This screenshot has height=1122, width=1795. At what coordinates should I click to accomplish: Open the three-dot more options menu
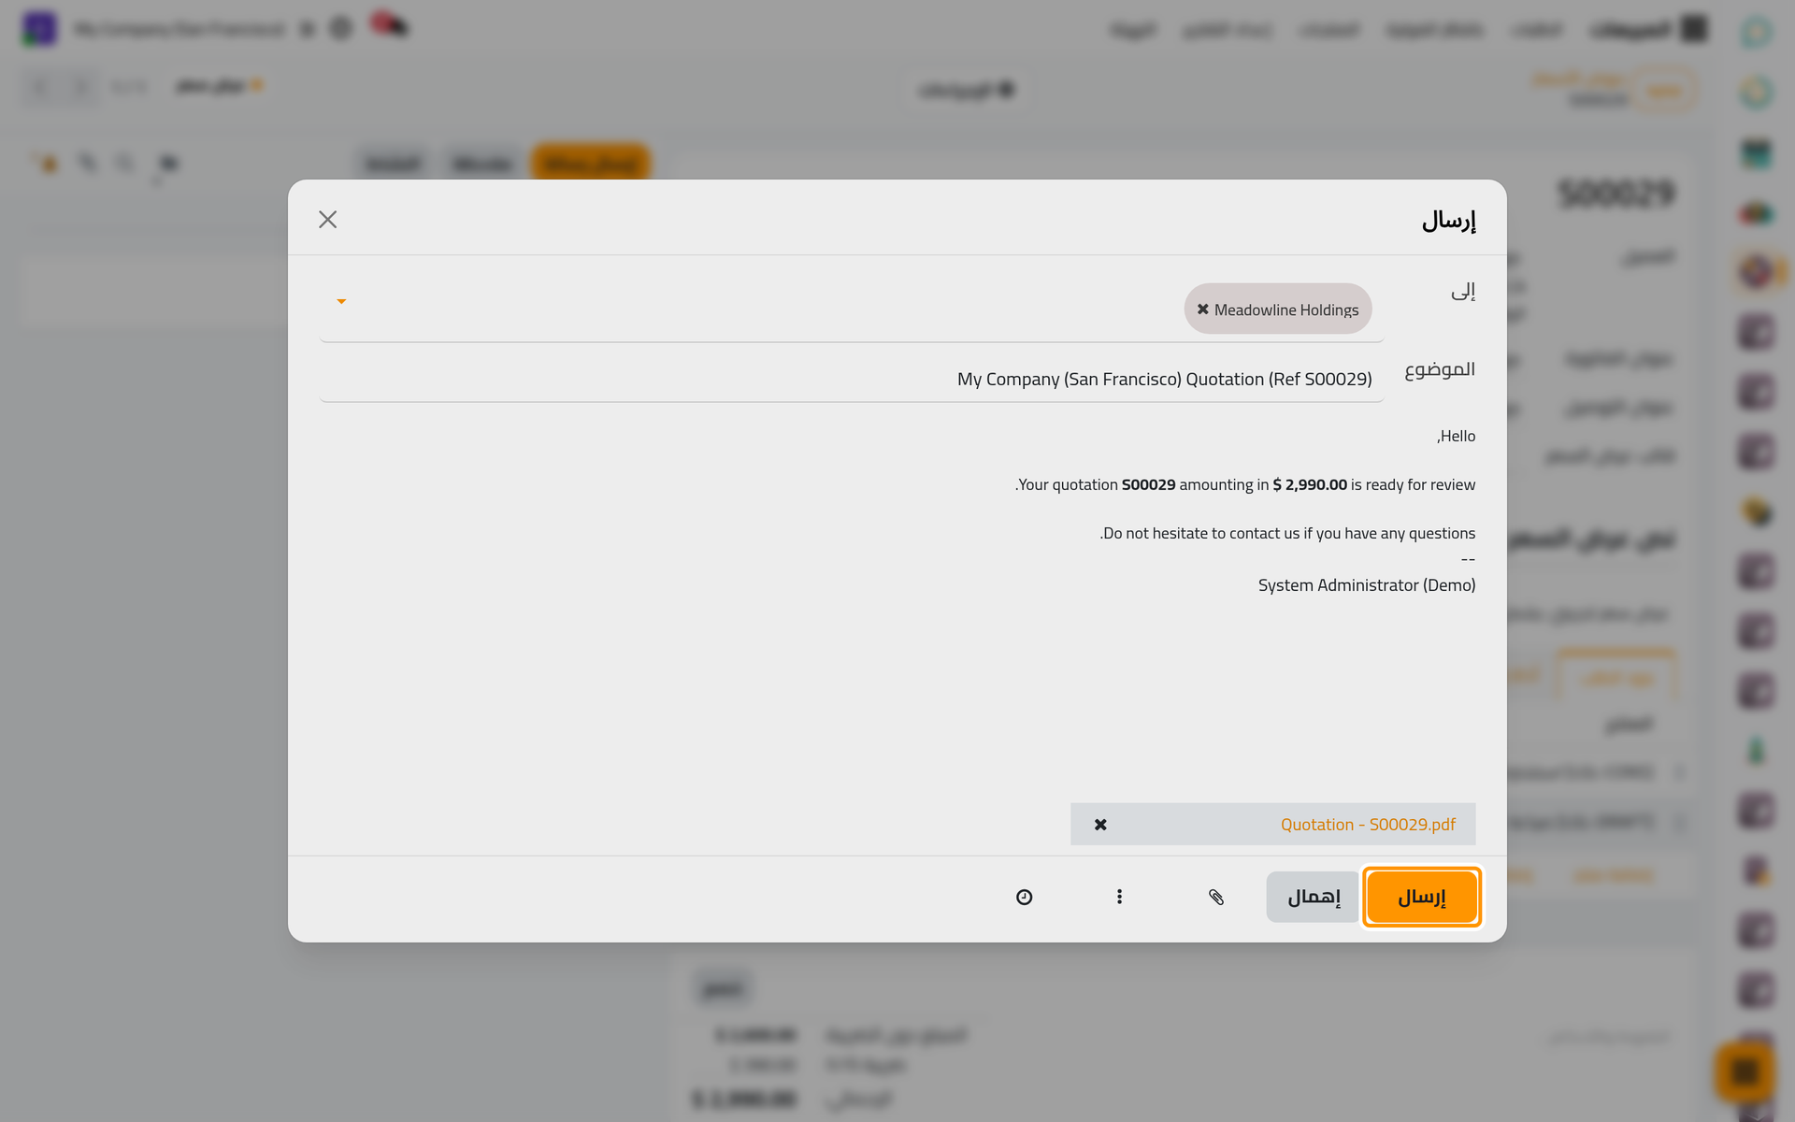point(1119,897)
